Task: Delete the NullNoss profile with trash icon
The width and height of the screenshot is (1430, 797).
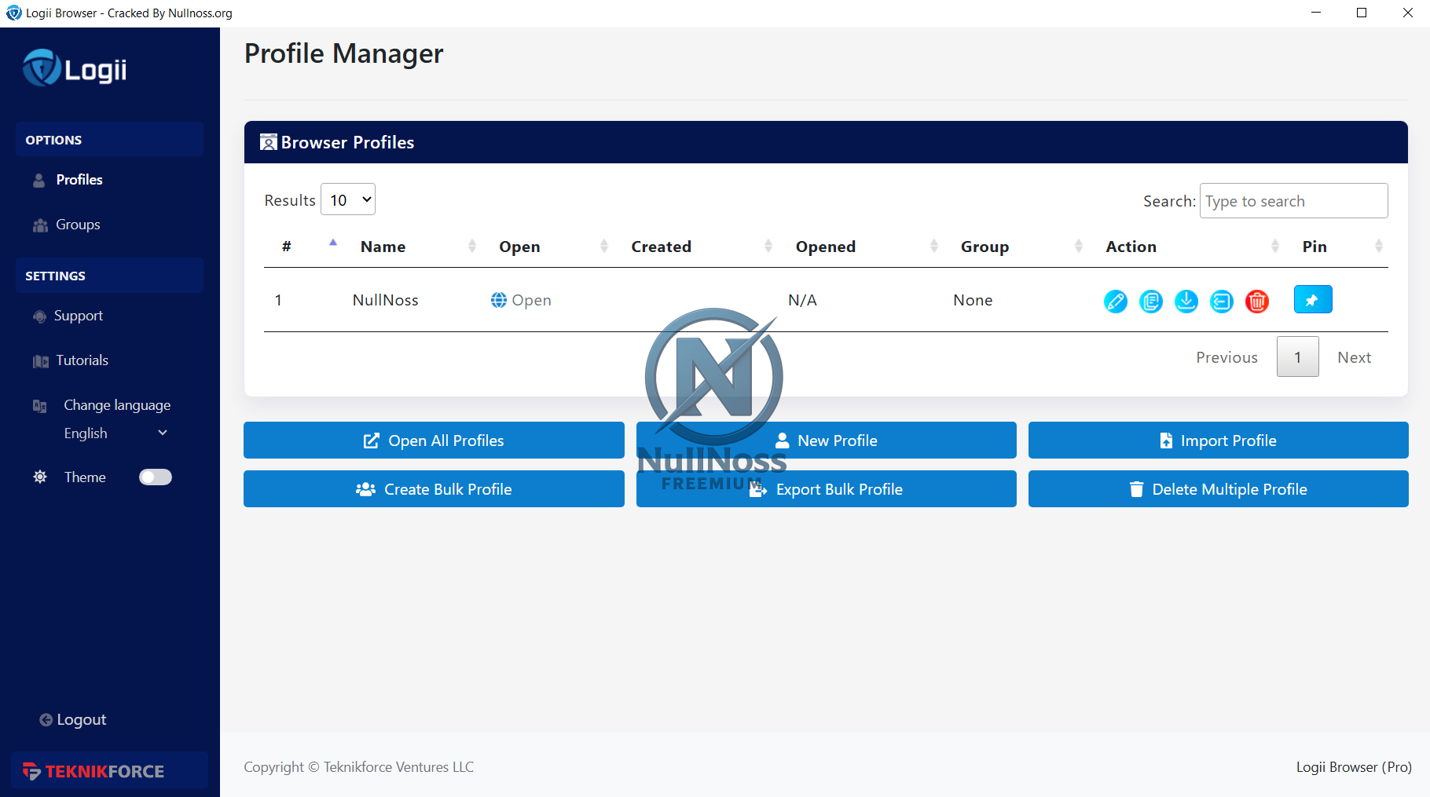Action: pos(1256,301)
